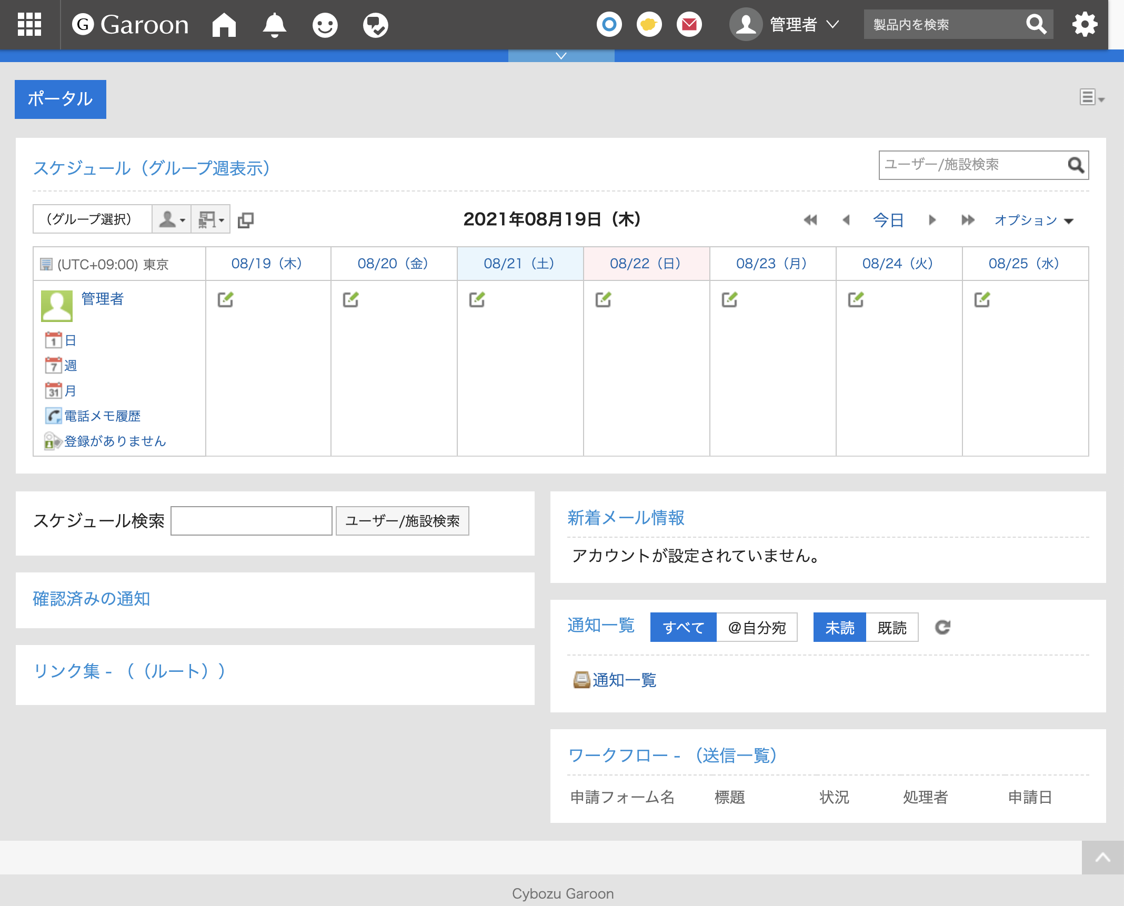Open 確認済みの通知 link

tap(92, 599)
